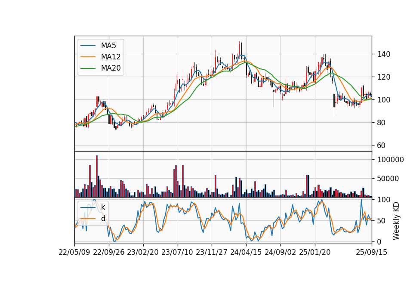Click the 23/11/27 date tick label
Image resolution: width=413 pixels, height=297 pixels.
tap(212, 253)
